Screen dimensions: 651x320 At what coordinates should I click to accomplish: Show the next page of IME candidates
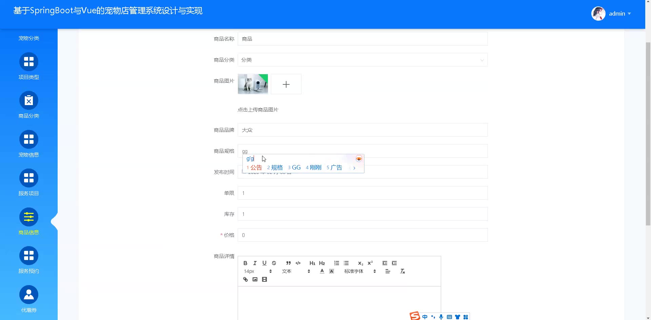click(x=354, y=168)
